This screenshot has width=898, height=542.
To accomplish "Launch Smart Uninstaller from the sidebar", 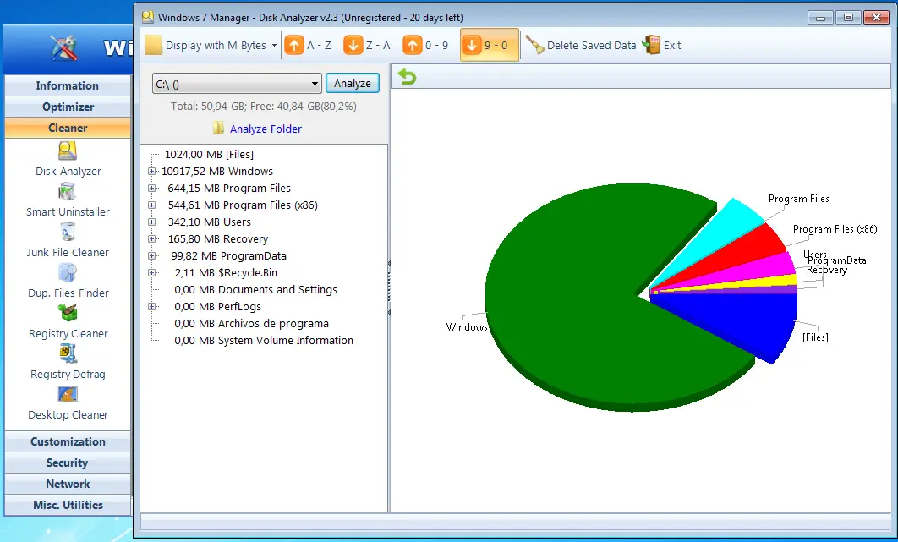I will [68, 191].
